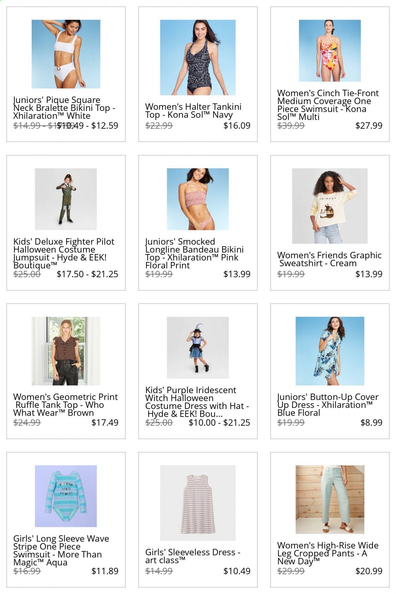Screen dimensions: 396x594
Task: Select the $27.99 price on Kona Sol swimsuit
Action: click(369, 125)
